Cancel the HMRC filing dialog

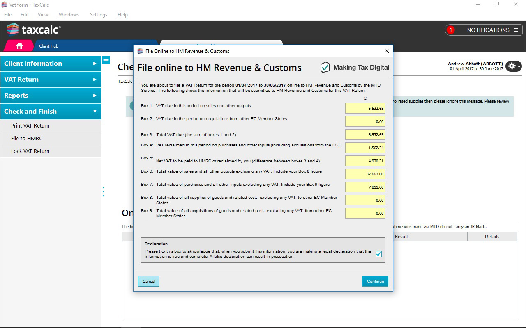pos(149,281)
